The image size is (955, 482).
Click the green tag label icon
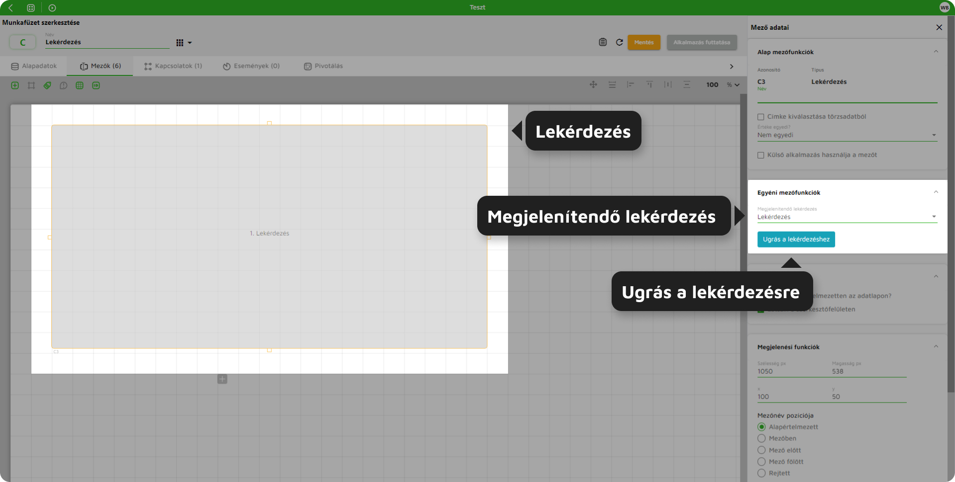(47, 85)
